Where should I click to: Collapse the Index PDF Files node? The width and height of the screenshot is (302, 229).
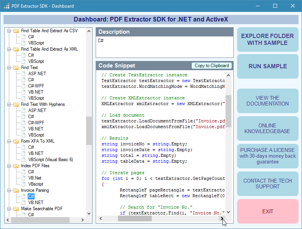[9, 166]
